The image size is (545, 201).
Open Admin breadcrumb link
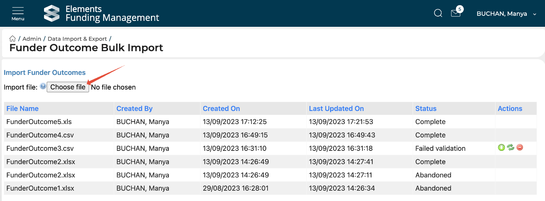(x=32, y=39)
